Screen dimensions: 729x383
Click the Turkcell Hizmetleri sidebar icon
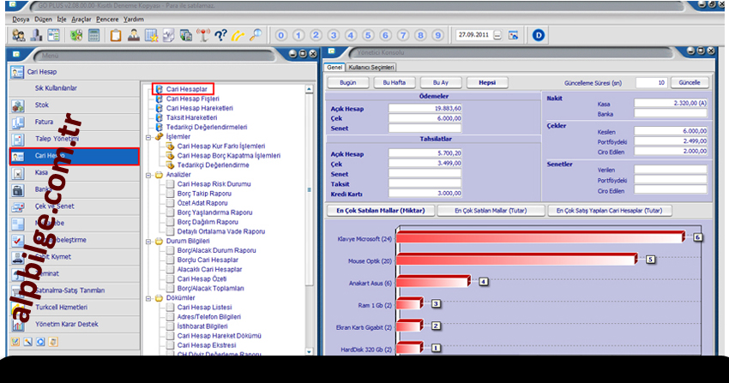point(19,307)
